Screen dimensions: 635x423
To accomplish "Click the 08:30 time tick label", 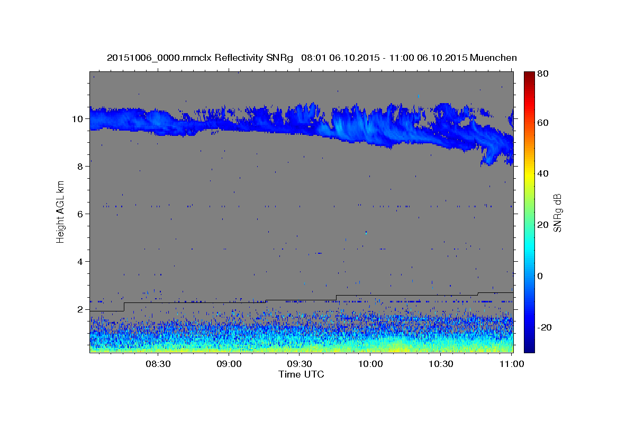I will coord(158,364).
